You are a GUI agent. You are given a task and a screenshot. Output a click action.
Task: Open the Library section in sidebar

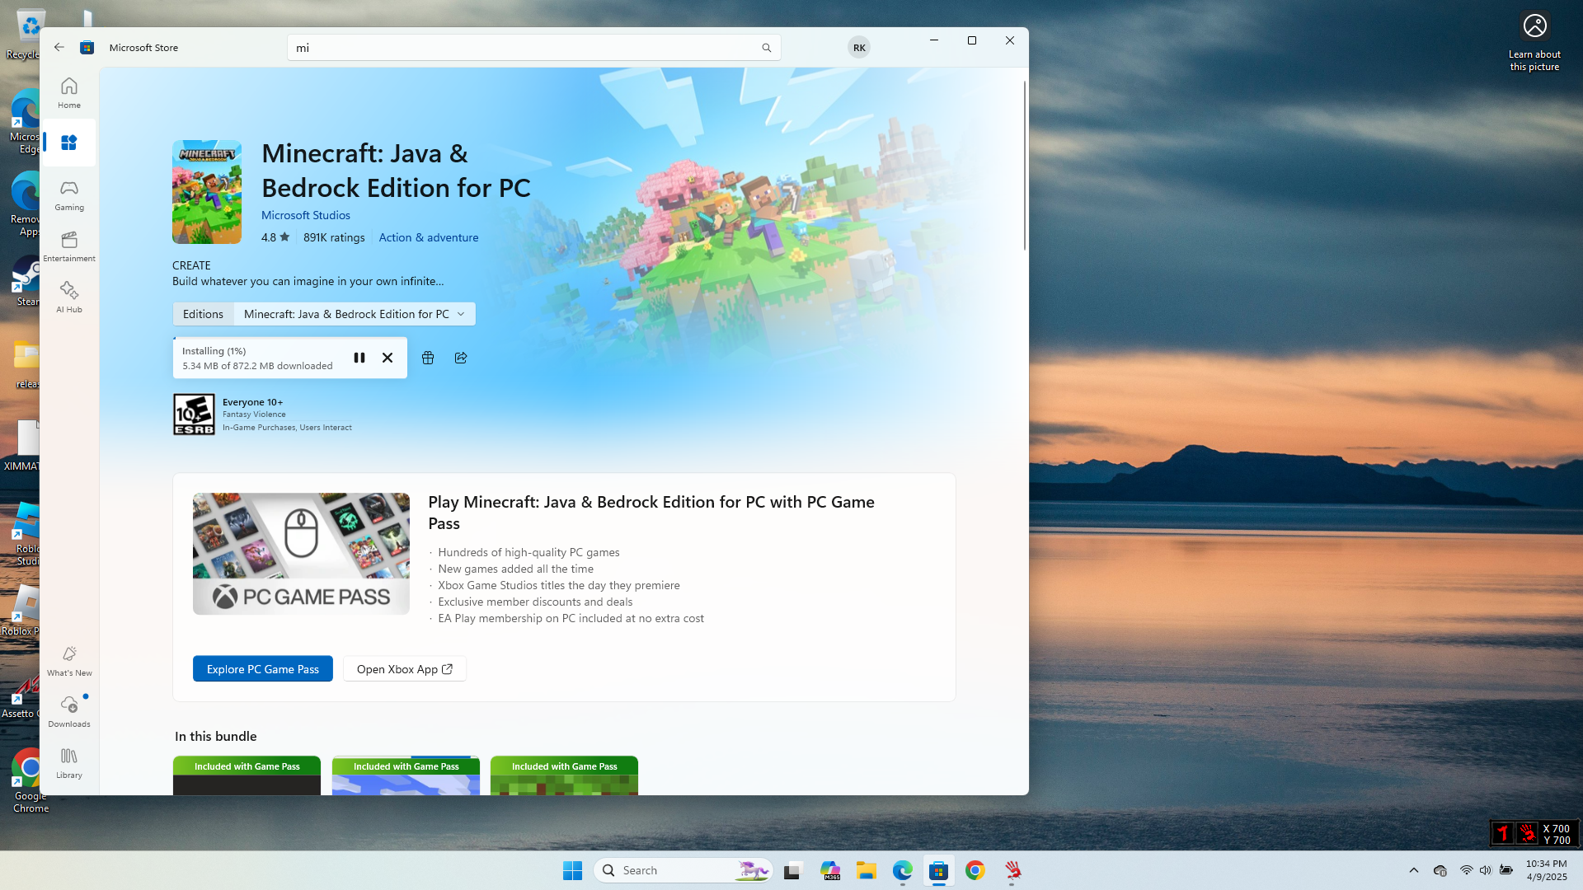click(x=69, y=763)
